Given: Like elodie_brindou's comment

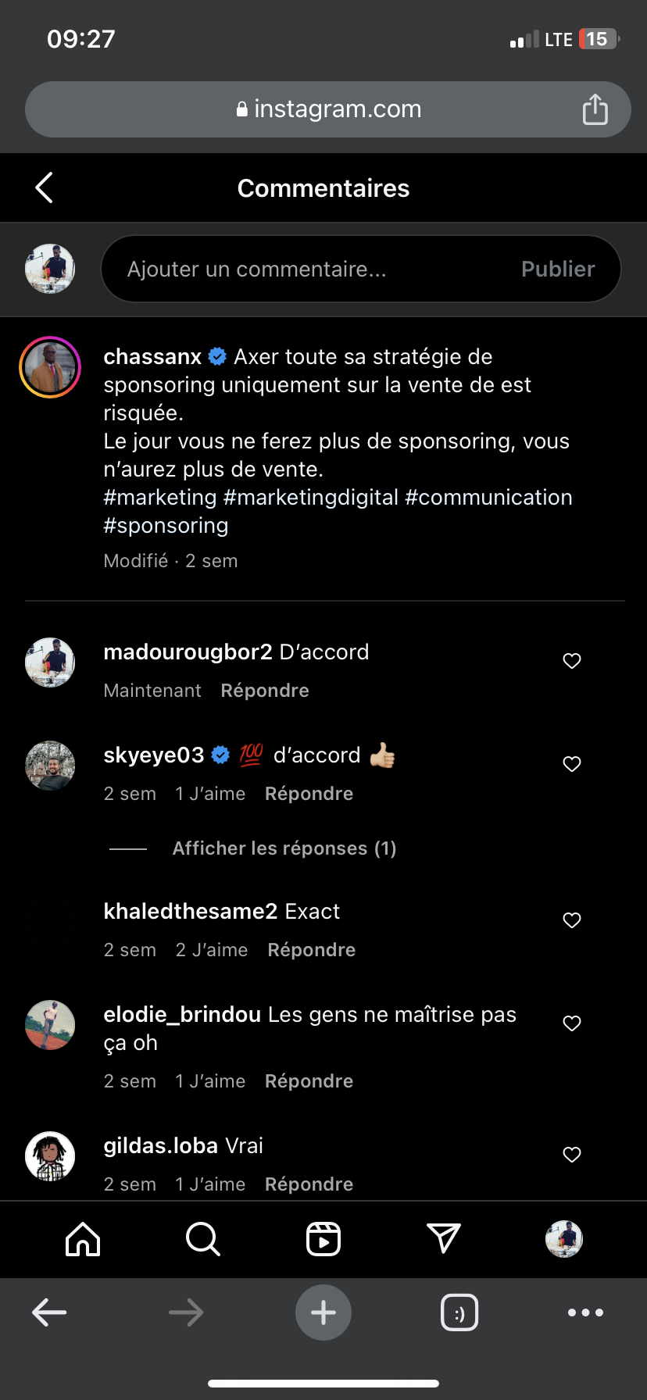Looking at the screenshot, I should click(572, 1023).
